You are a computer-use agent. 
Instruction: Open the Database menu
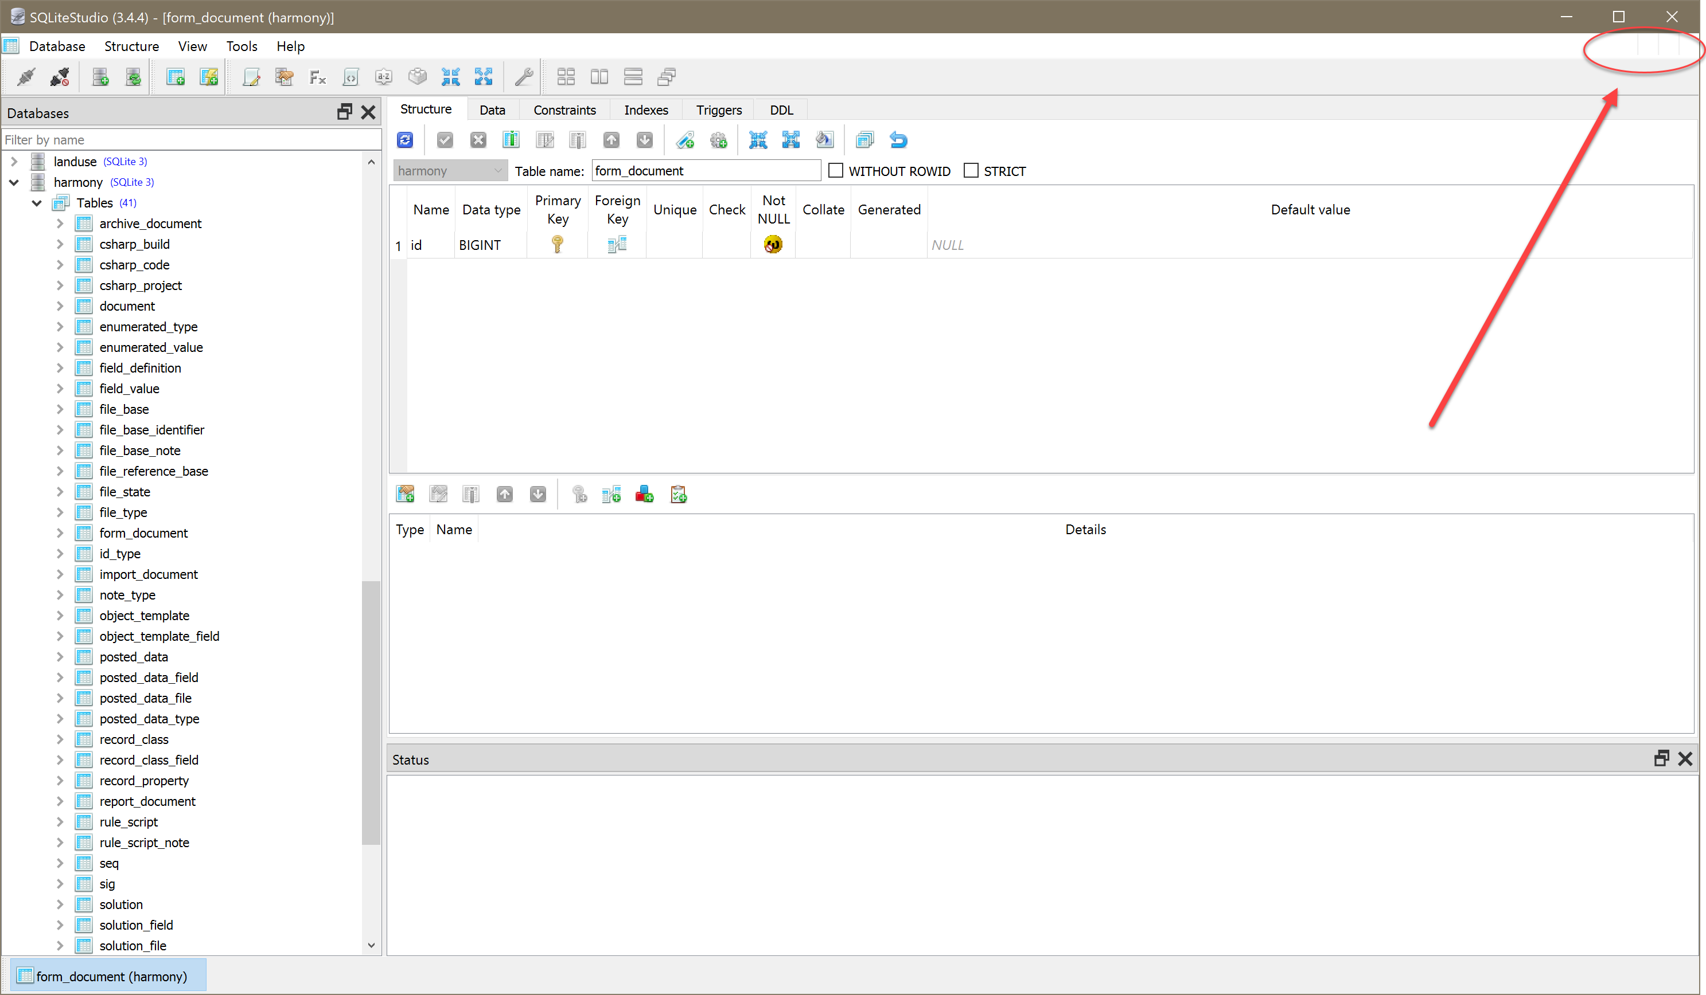[x=57, y=46]
